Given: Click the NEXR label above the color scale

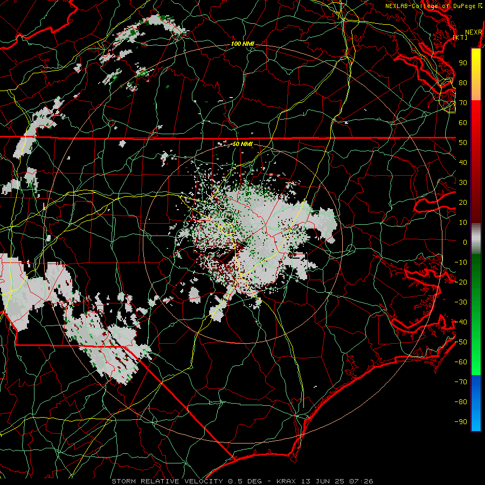Looking at the screenshot, I should pos(473,32).
